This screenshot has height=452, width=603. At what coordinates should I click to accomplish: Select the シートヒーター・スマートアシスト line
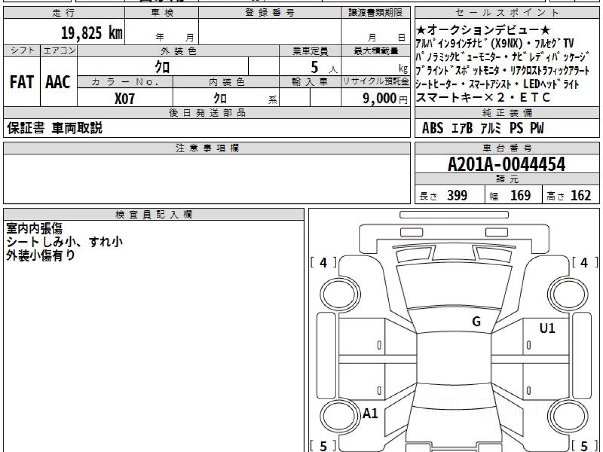pos(497,84)
